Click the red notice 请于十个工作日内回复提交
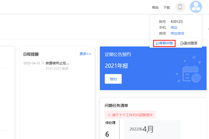 click(x=130, y=115)
